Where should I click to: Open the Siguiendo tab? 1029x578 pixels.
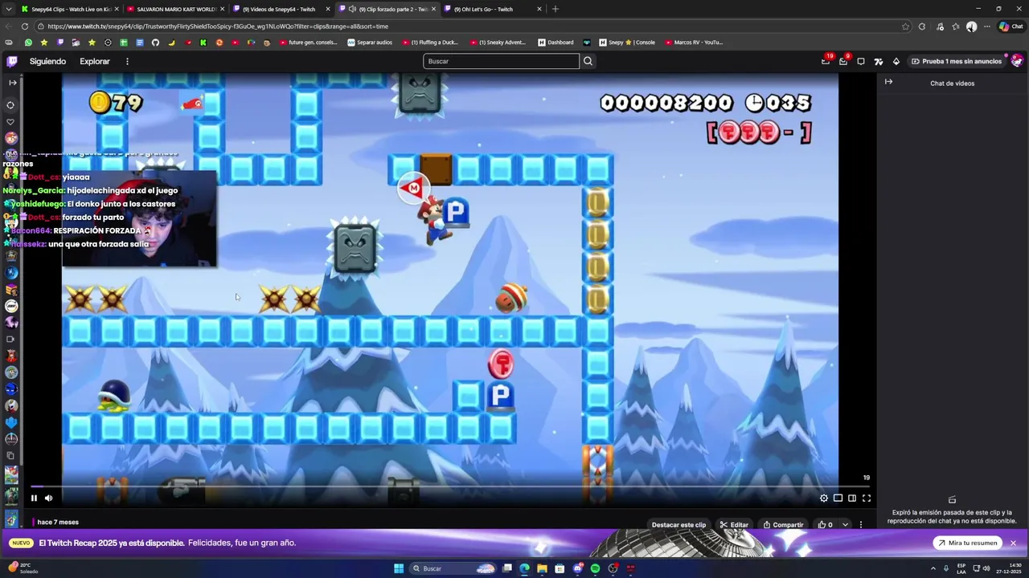47,61
